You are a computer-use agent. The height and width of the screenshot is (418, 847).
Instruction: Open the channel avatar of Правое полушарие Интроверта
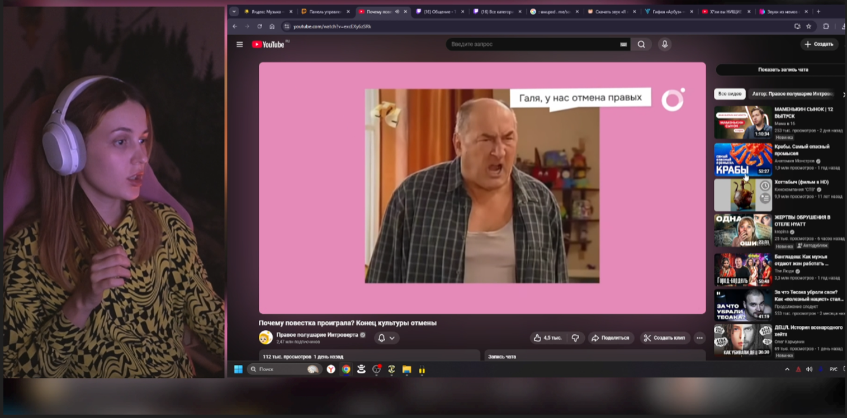pyautogui.click(x=266, y=338)
